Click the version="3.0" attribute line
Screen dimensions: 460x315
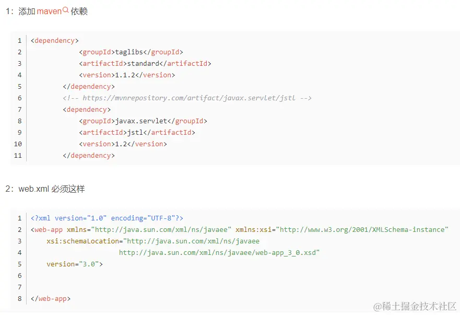click(x=75, y=264)
